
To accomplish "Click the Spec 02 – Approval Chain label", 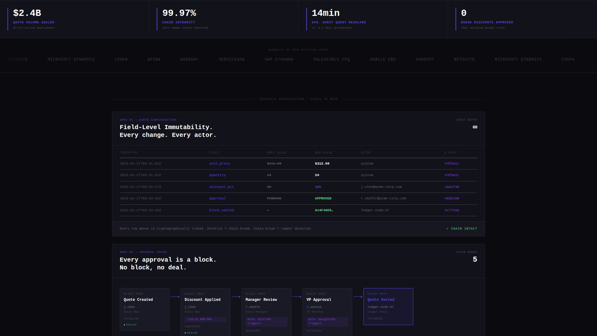I will pos(143,252).
